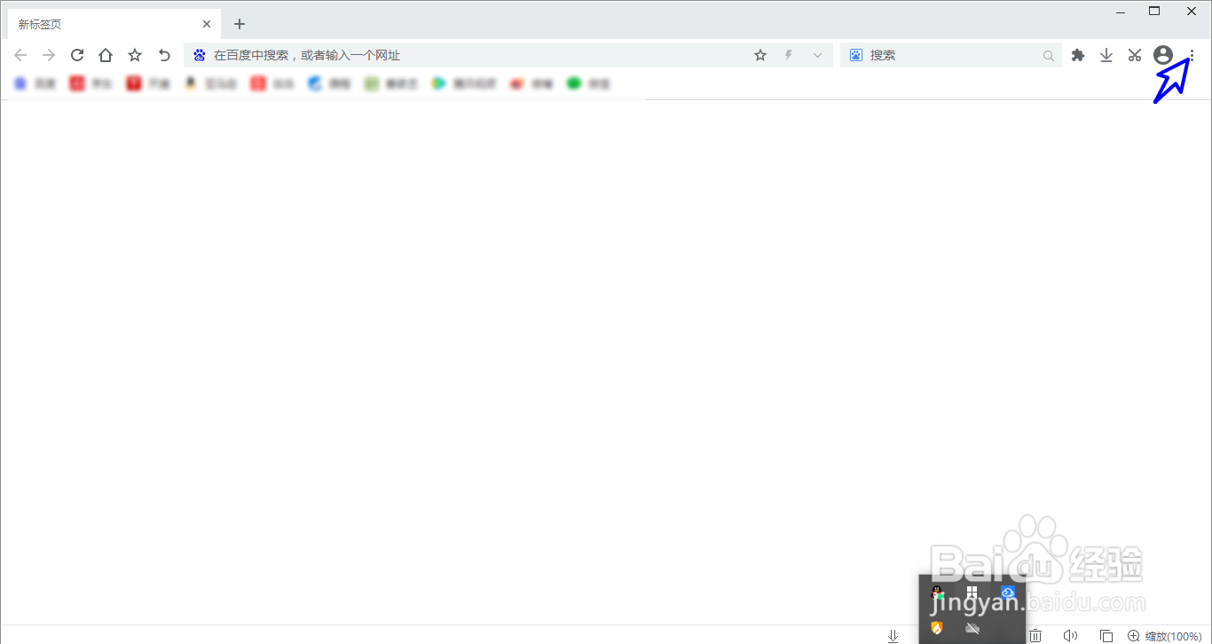Open the last bookmark with green round icon
The width and height of the screenshot is (1212, 644).
pyautogui.click(x=588, y=83)
